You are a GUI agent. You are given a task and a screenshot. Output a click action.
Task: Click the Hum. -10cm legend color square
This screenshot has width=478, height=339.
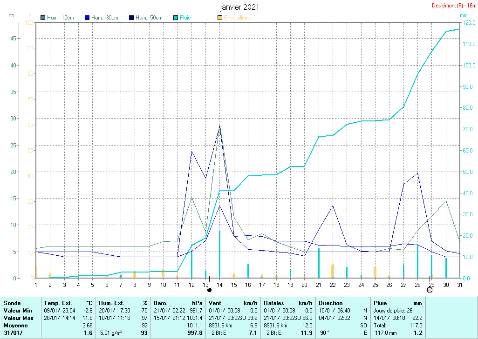tap(43, 18)
